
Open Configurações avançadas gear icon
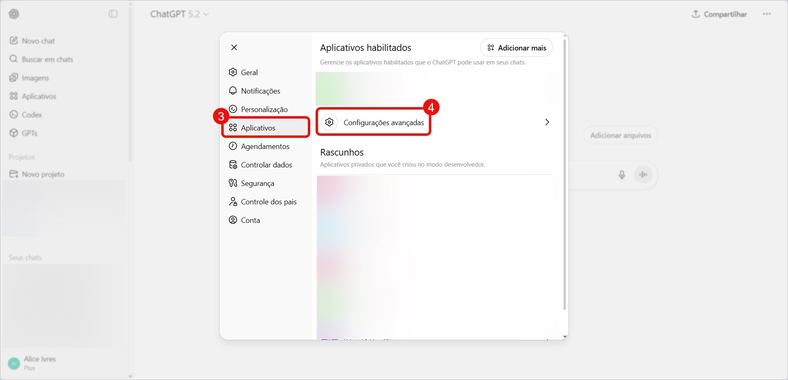(x=329, y=122)
